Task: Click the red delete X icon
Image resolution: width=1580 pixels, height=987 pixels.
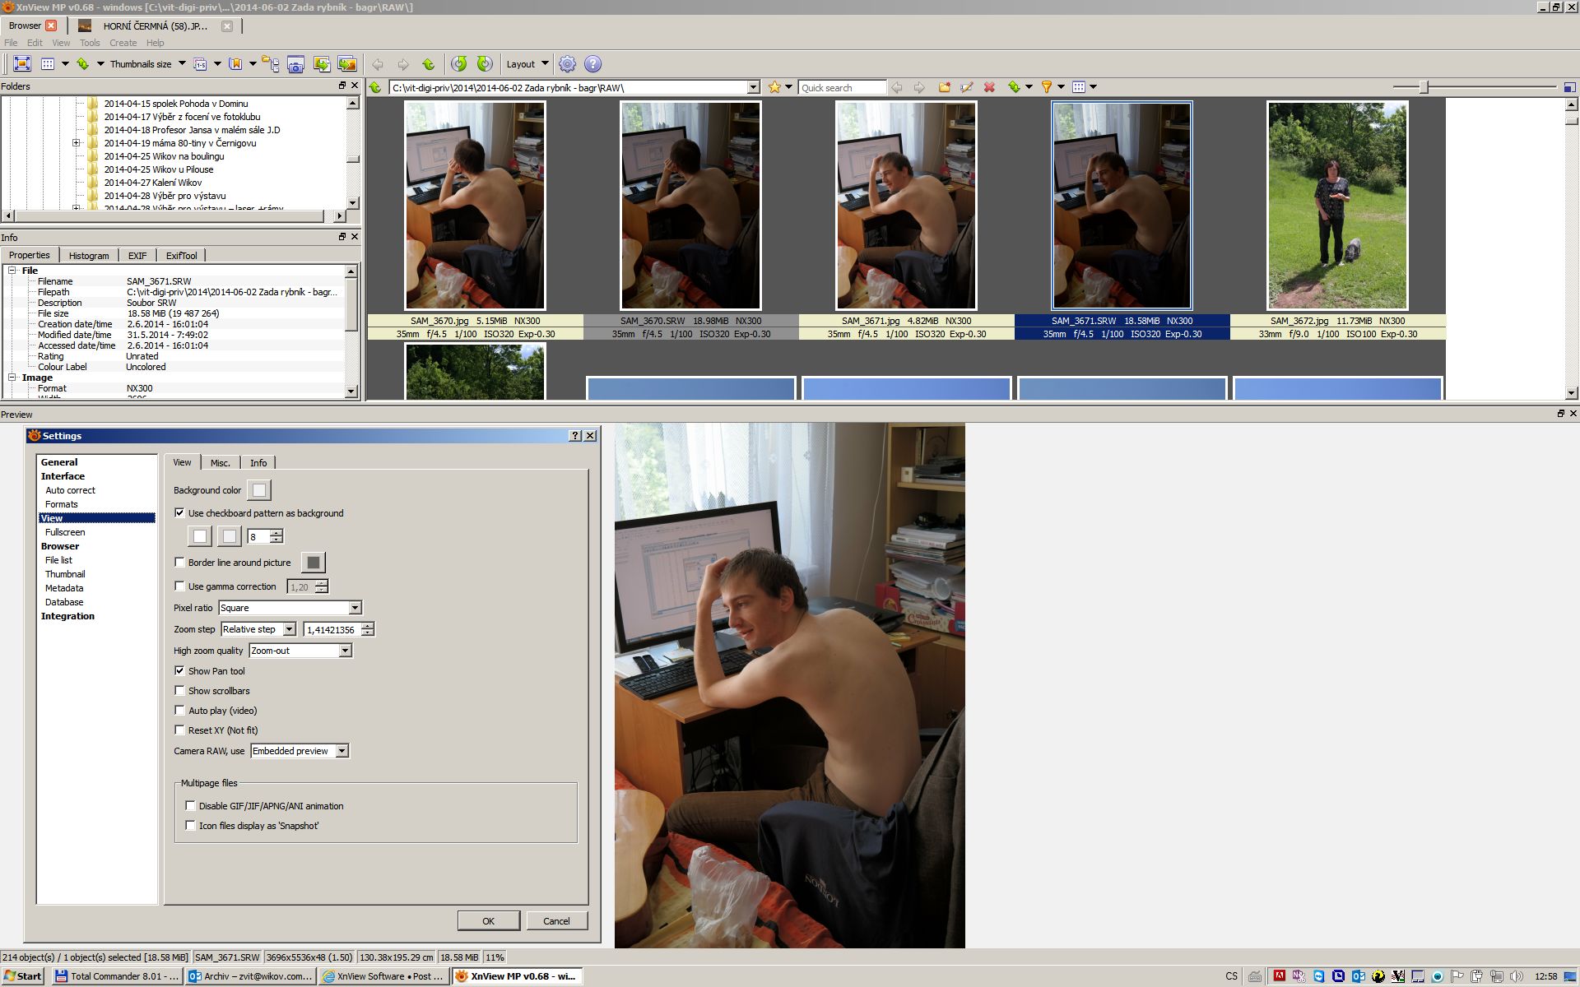Action: tap(989, 87)
